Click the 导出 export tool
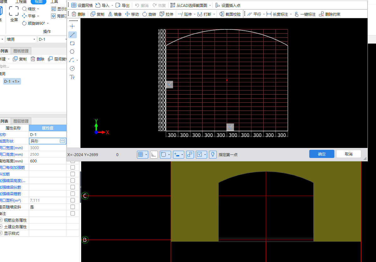The height and width of the screenshot is (262, 376). pos(123,5)
